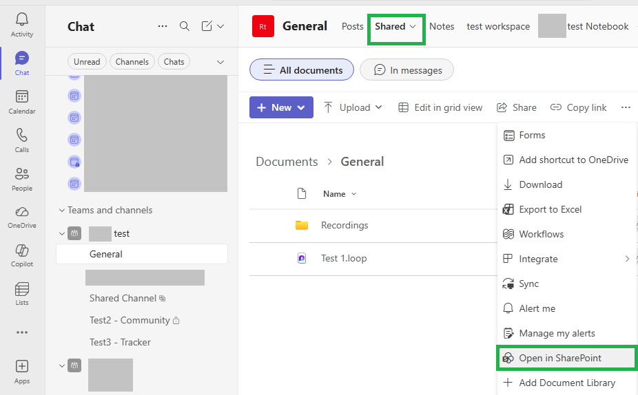
Task: Choose Alert me option
Action: tap(566, 308)
